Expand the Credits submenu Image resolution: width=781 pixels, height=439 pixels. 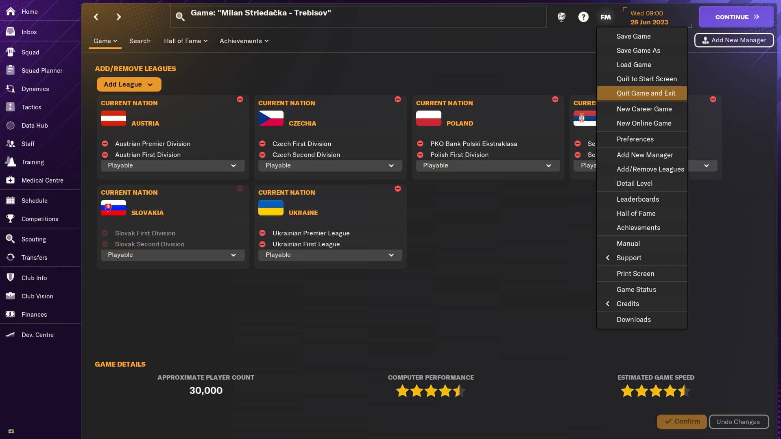click(x=642, y=304)
